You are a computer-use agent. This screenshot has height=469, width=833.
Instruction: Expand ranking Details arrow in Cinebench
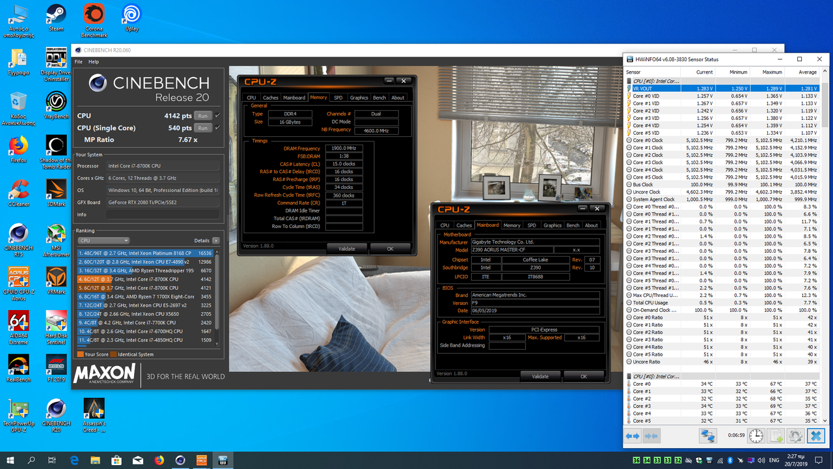tap(215, 240)
